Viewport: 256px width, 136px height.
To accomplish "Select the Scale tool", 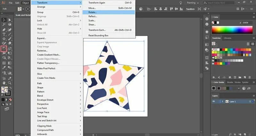I will pyautogui.click(x=10, y=49).
